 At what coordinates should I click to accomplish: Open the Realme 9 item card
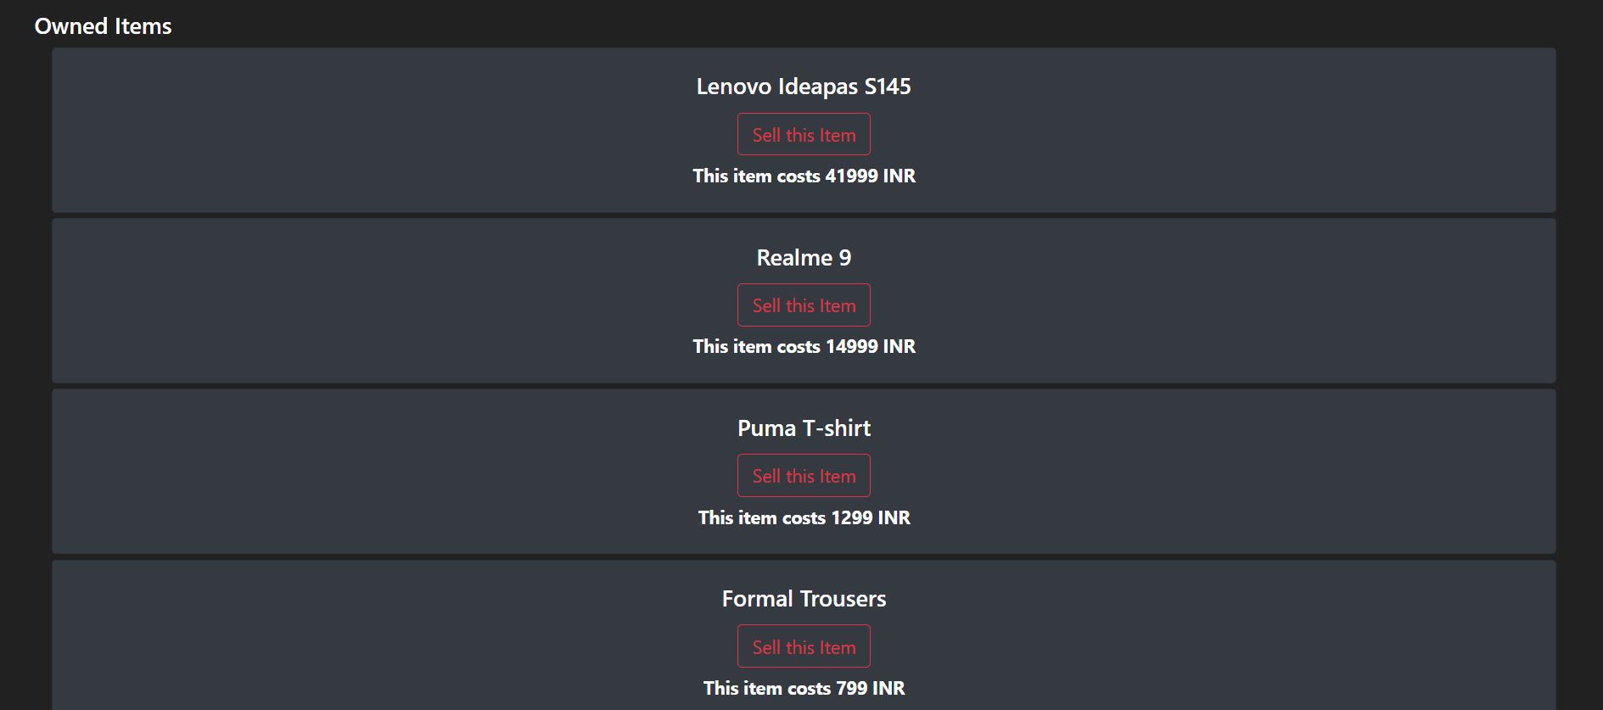click(339, 301)
